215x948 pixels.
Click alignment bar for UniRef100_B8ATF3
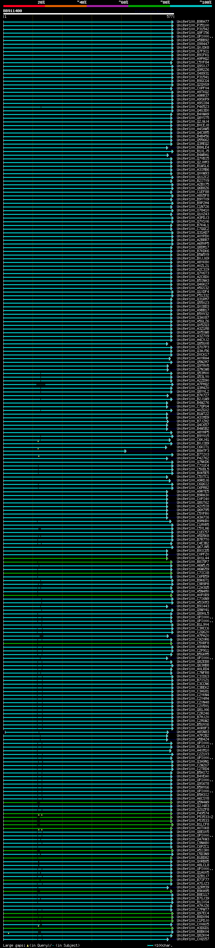coord(65,451)
